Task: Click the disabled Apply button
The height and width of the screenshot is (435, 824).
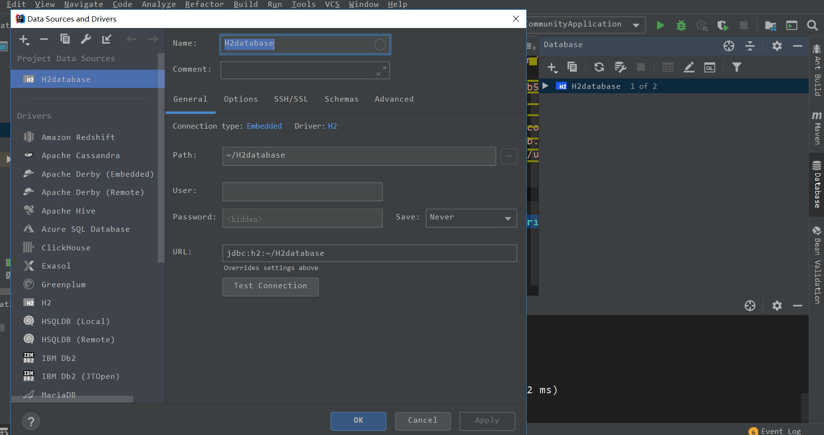Action: (487, 421)
